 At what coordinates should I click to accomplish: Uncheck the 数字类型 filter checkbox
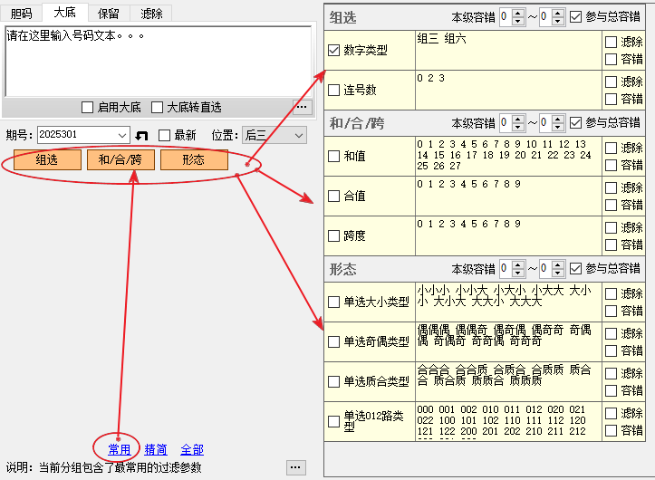pyautogui.click(x=333, y=51)
